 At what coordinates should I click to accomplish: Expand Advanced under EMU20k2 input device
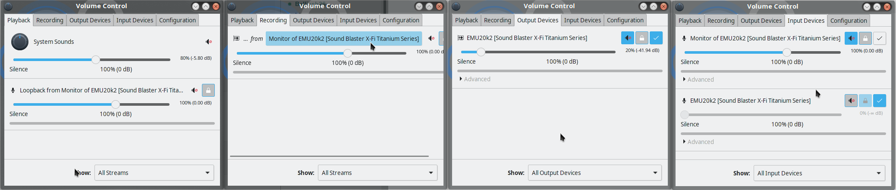698,142
